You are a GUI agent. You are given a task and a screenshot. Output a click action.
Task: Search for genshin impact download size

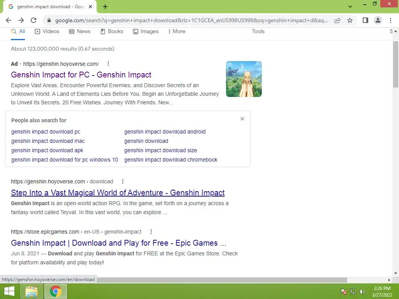pyautogui.click(x=161, y=150)
